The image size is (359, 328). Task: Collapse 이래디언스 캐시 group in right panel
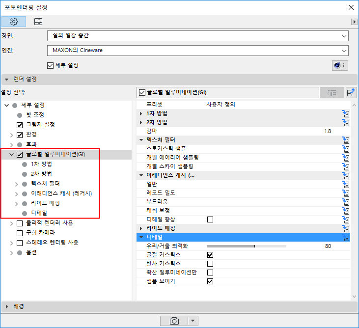tap(141, 175)
